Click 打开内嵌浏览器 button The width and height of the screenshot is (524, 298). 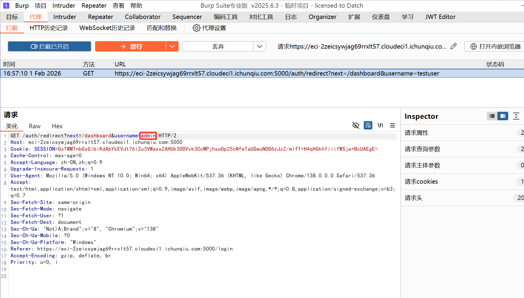[x=495, y=47]
